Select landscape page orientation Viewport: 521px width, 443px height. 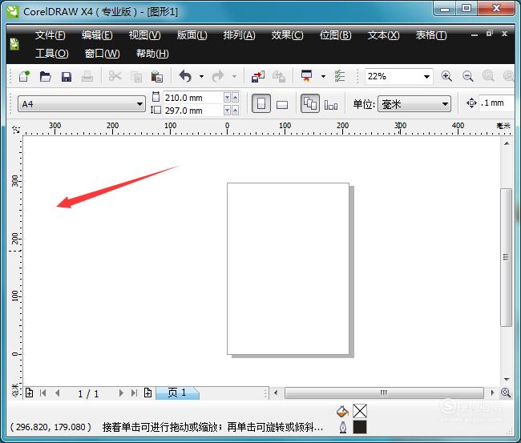tap(282, 105)
